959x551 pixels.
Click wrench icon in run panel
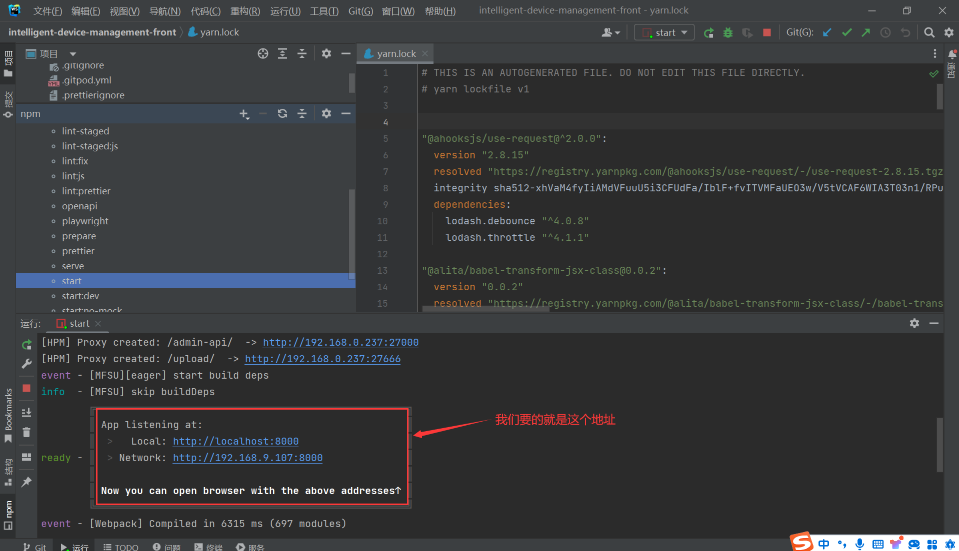(26, 364)
